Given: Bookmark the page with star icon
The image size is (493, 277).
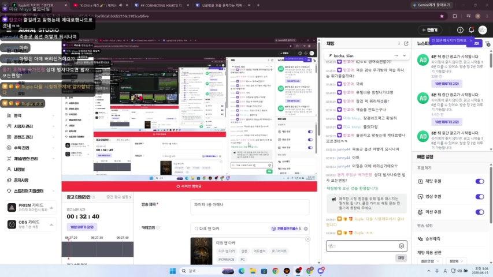Looking at the screenshot, I should 442,16.
